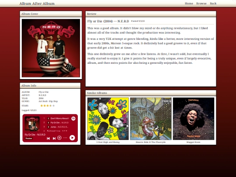This screenshot has height=177, width=236.
Task: Click the plus icon to save album
Action: [59, 138]
